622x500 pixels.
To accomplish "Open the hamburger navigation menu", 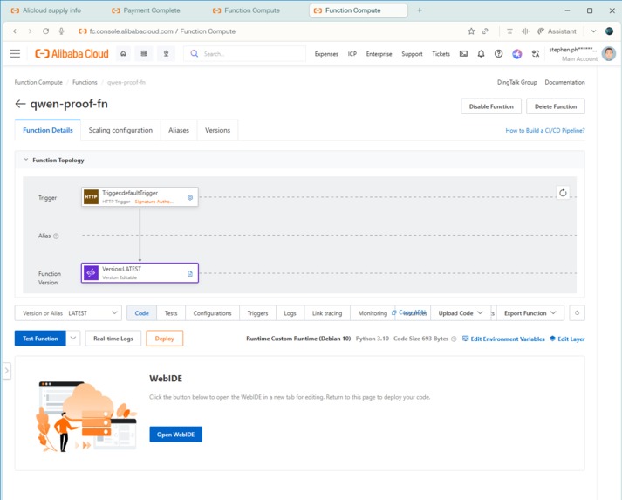I will (x=15, y=53).
